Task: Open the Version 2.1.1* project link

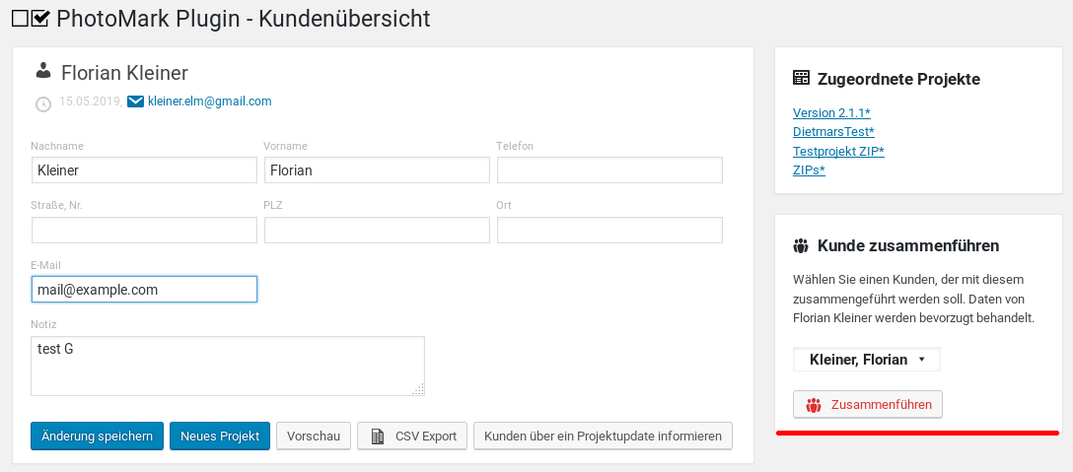Action: pos(831,113)
